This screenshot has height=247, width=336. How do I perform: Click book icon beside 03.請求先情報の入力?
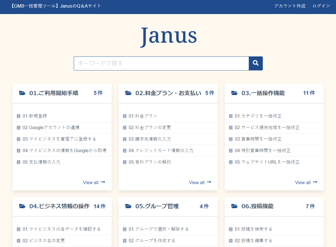tap(125, 139)
